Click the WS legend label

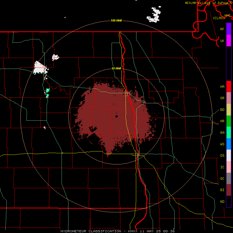pos(222,144)
